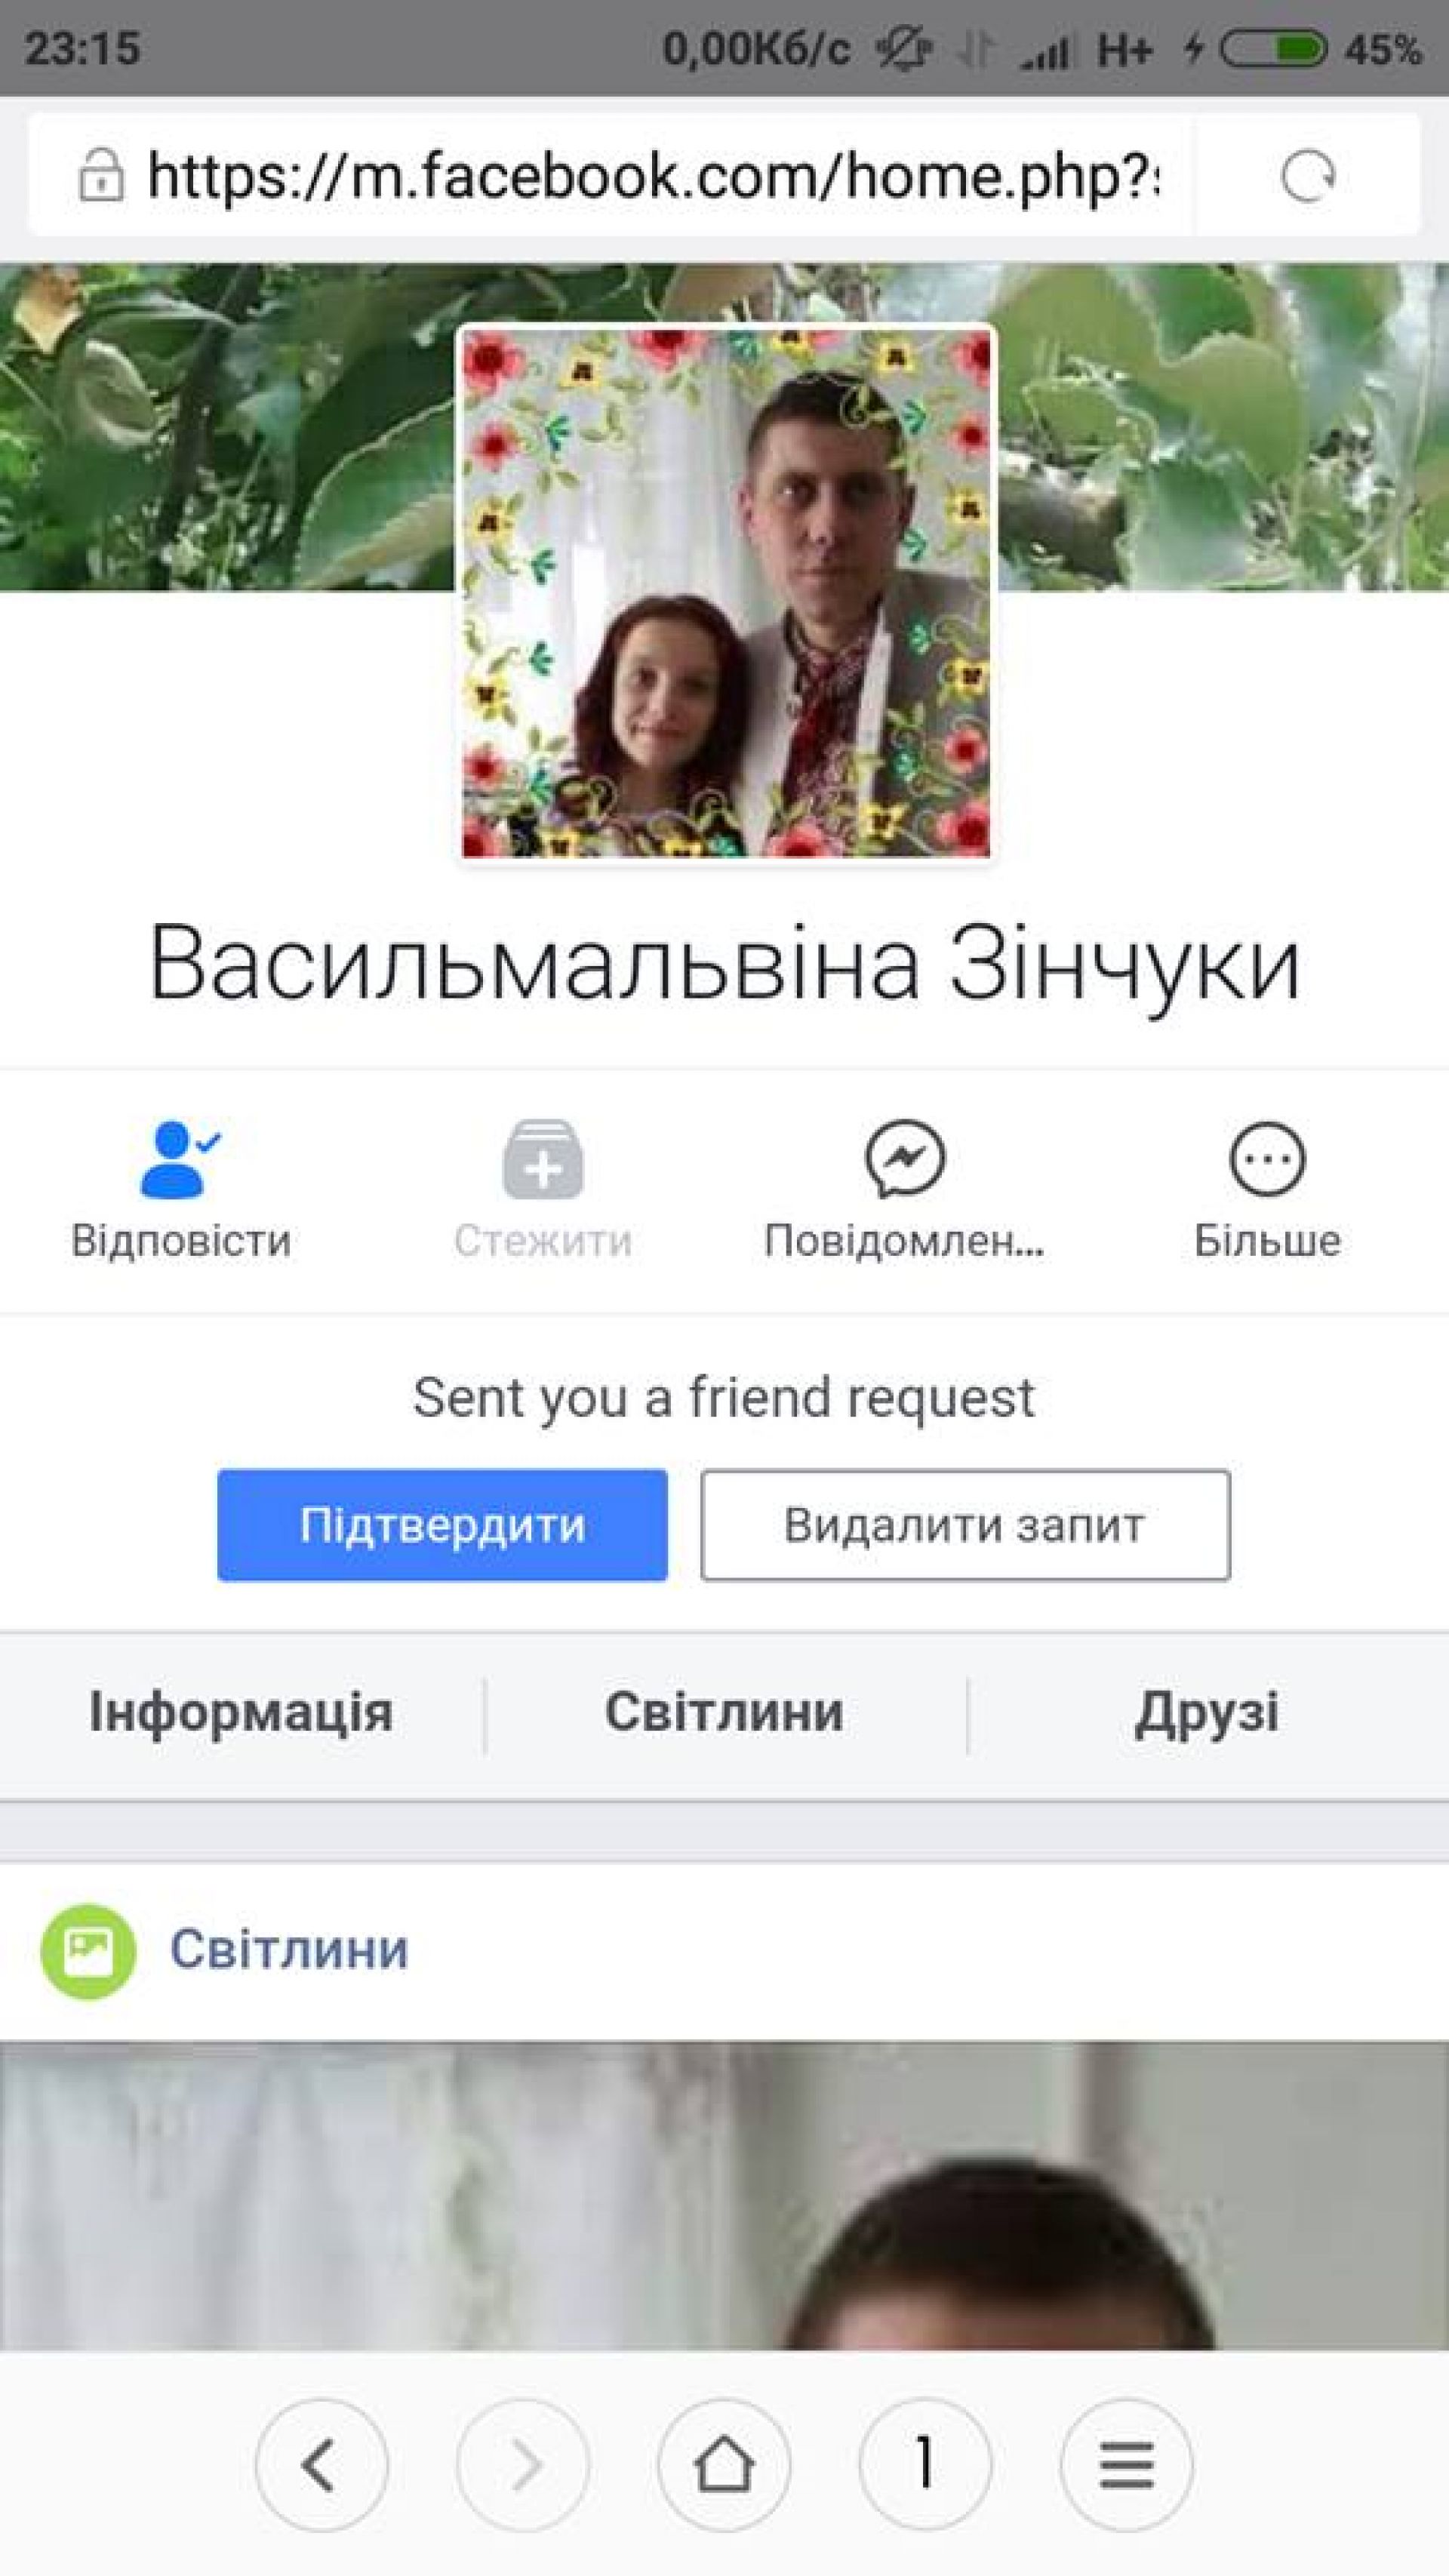1449x2576 pixels.
Task: Confirm request with Підтвердити button
Action: coord(442,1525)
